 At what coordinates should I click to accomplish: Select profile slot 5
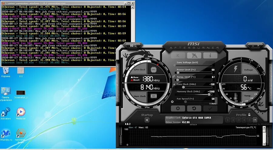[x=250, y=120]
